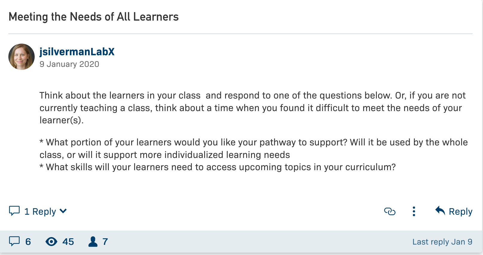Click the speech bubble beside 1 Reply
483x255 pixels.
(14, 211)
